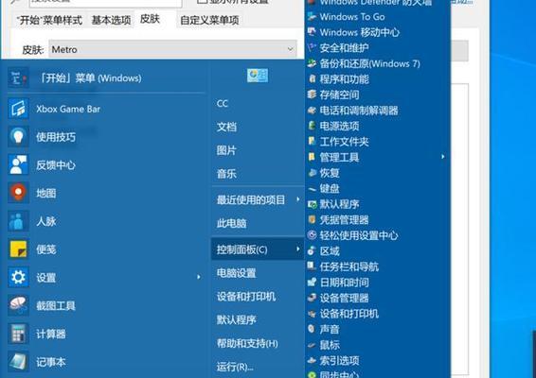Click 运行(R)... menu entry
Viewport: 536px width, 378px height.
235,367
